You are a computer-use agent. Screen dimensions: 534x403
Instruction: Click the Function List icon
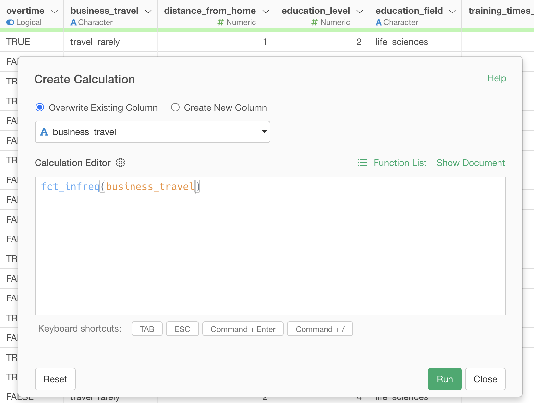pos(362,163)
